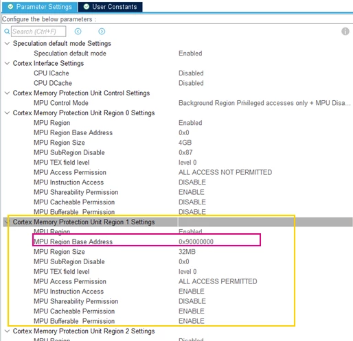Select Region 1 MPU Region Base Address label
Screen dimensions: 353x341
(73, 242)
